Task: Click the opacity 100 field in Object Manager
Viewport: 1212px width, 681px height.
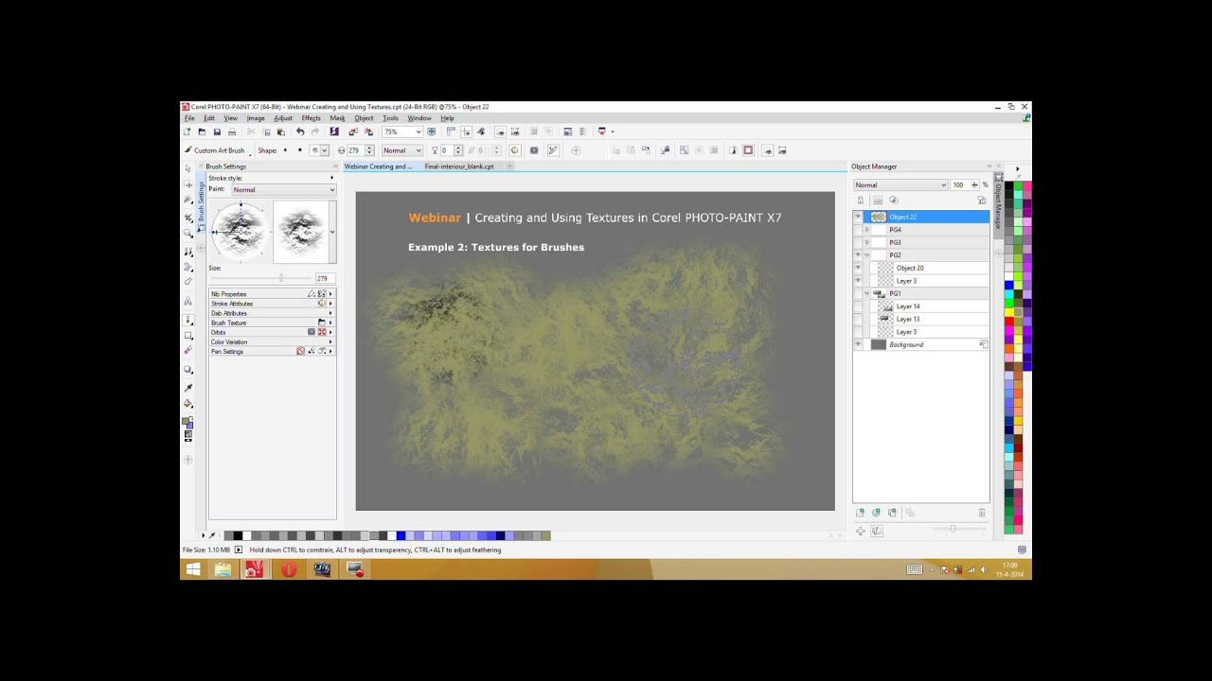Action: 960,185
